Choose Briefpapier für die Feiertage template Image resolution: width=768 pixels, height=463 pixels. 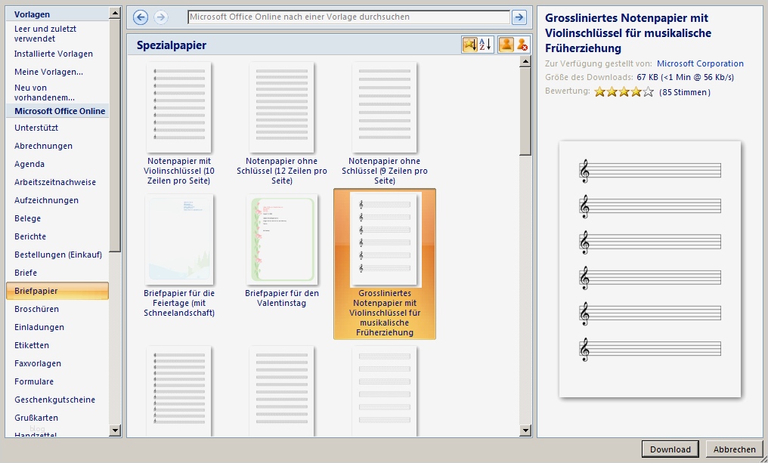(x=179, y=239)
